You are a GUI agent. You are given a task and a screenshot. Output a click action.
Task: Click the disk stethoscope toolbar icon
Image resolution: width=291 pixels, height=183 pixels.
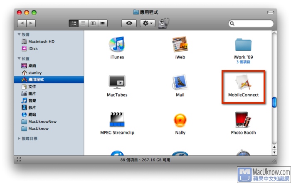pyautogui.click(x=163, y=23)
